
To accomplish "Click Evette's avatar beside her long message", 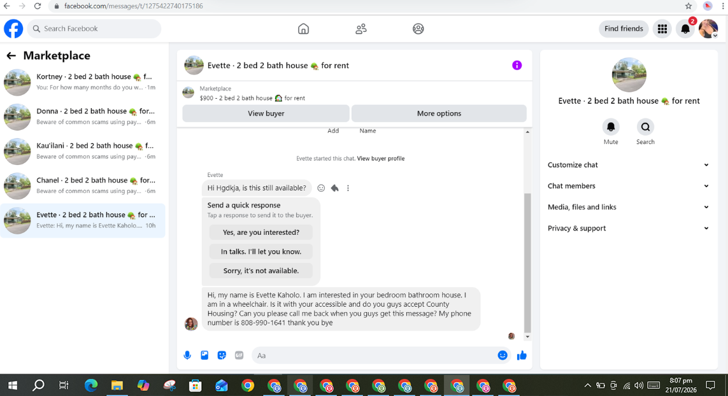I will point(191,323).
